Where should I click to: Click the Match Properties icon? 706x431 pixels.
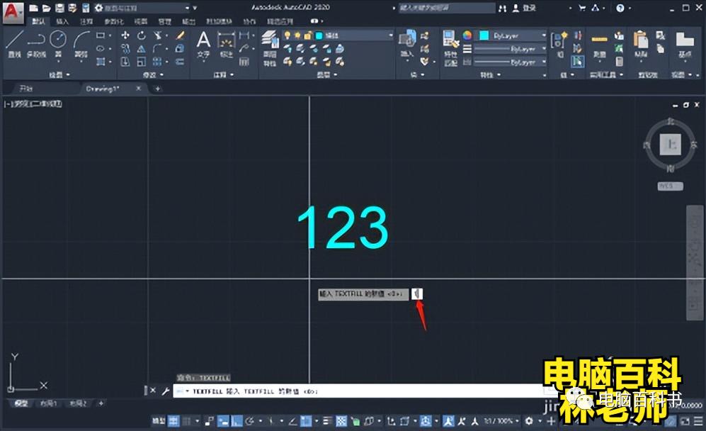pos(450,47)
